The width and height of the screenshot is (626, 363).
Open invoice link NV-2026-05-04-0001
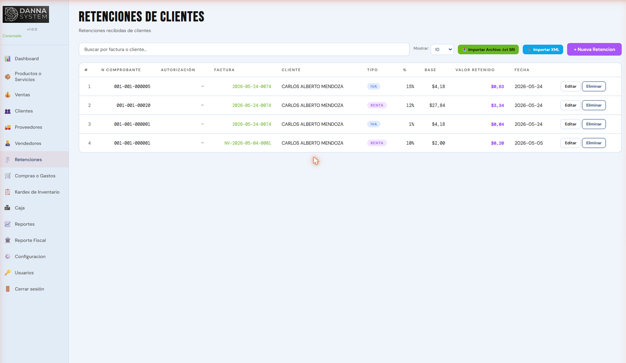tap(248, 143)
